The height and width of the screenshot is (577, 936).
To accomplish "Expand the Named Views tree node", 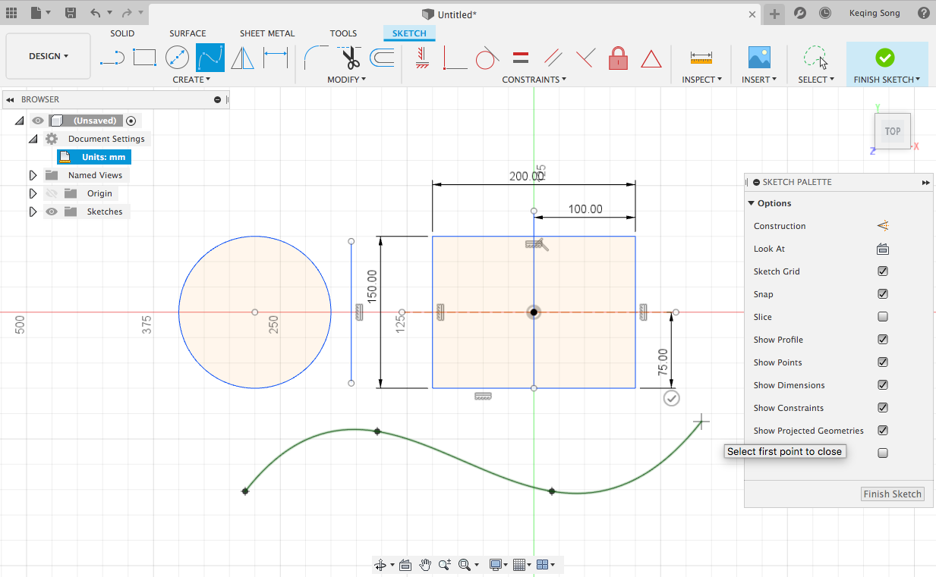I will (x=33, y=175).
